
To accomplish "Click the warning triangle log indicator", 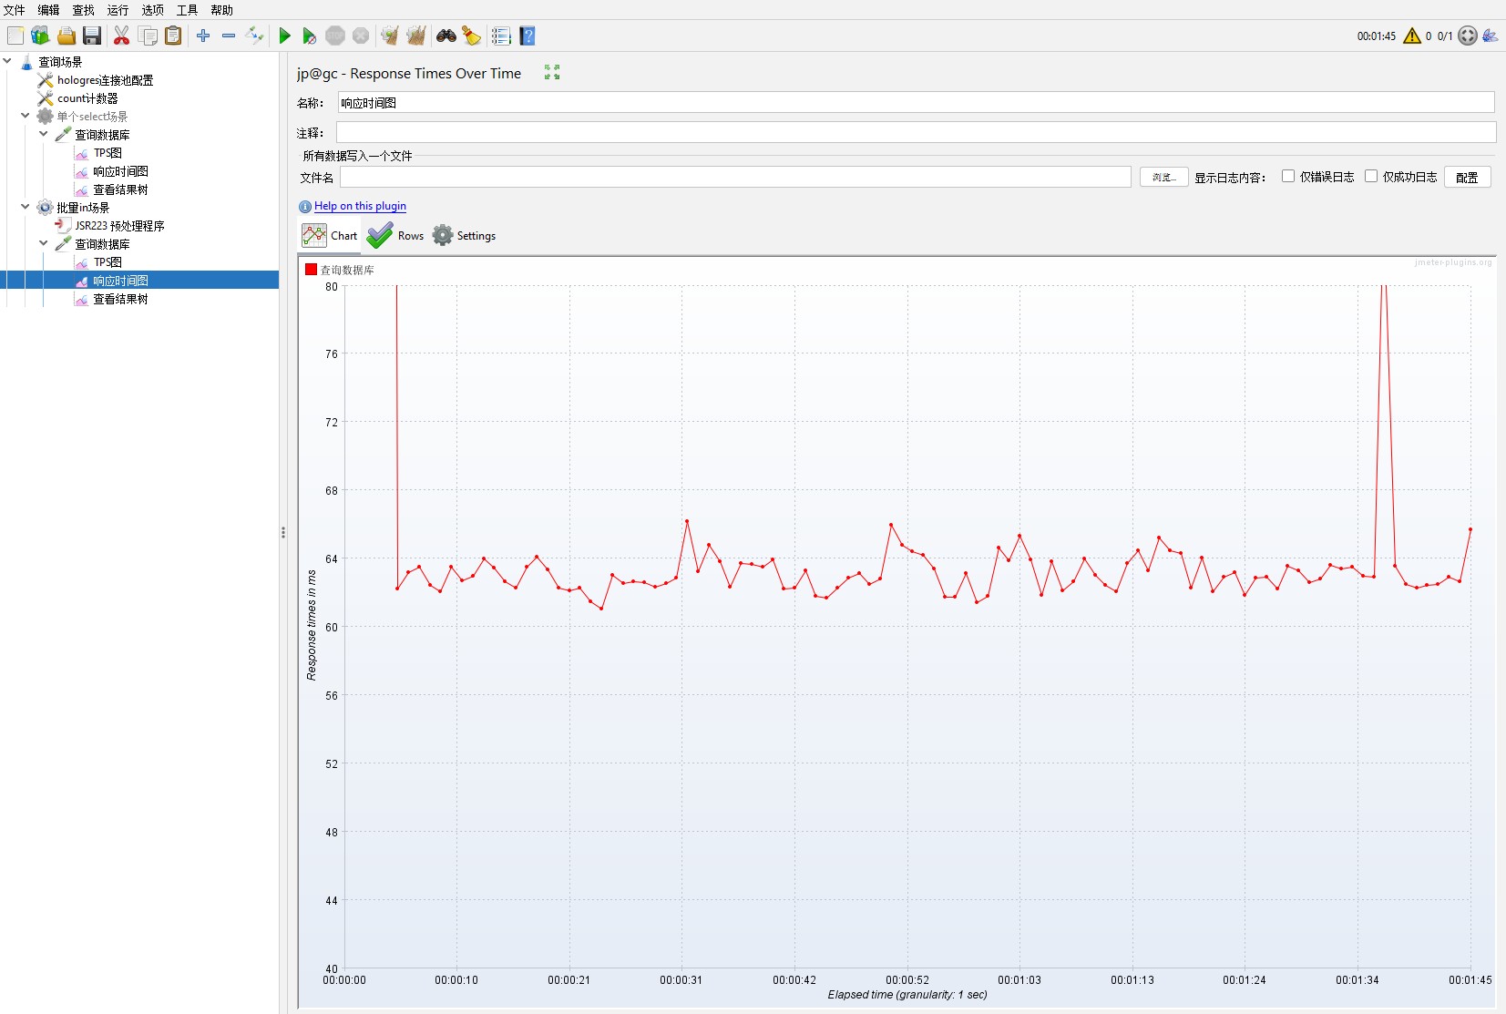I will (1412, 36).
